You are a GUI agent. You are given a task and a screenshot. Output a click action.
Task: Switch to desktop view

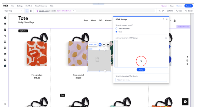coord(27,11)
